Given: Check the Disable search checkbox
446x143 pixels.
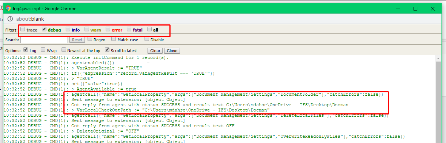Looking at the screenshot, I should click(x=146, y=39).
